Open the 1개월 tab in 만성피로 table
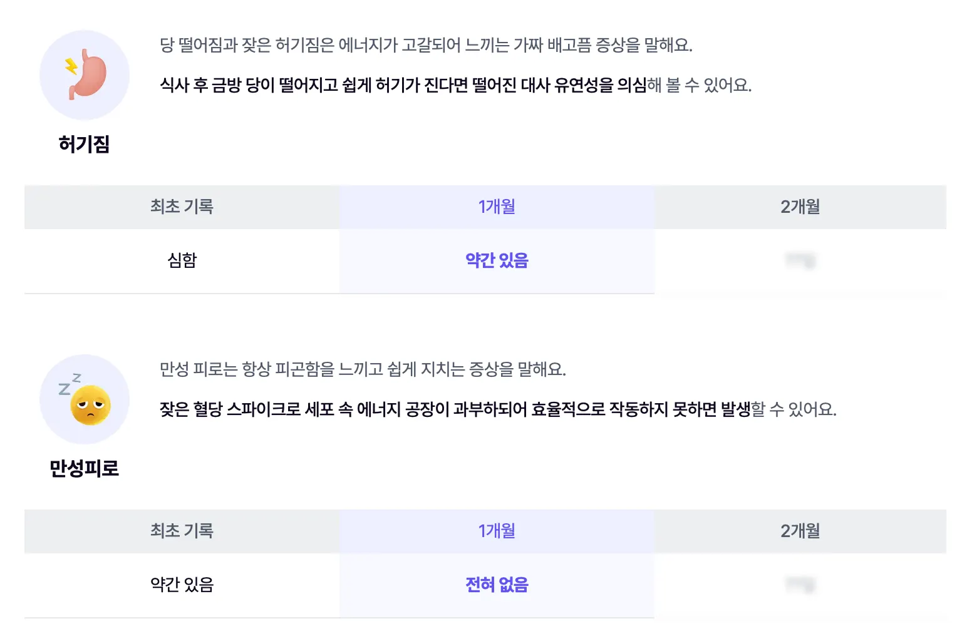Viewport: 967px width, 636px height. click(497, 531)
